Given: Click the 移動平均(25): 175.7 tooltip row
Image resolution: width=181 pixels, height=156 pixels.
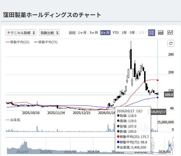Looking at the screenshot, I should [133, 137].
